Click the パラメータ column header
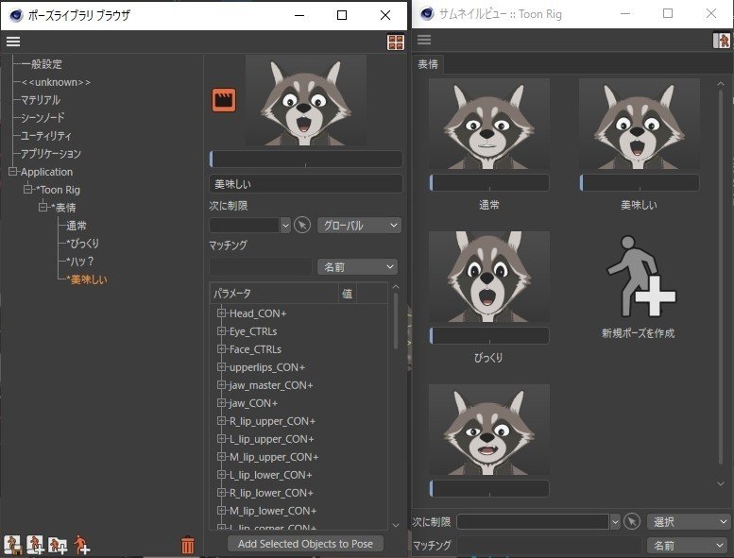The width and height of the screenshot is (734, 558). (274, 294)
